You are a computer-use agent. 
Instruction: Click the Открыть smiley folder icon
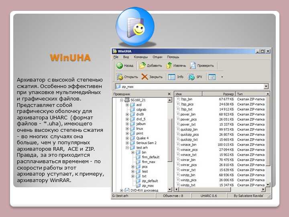(x=120, y=77)
